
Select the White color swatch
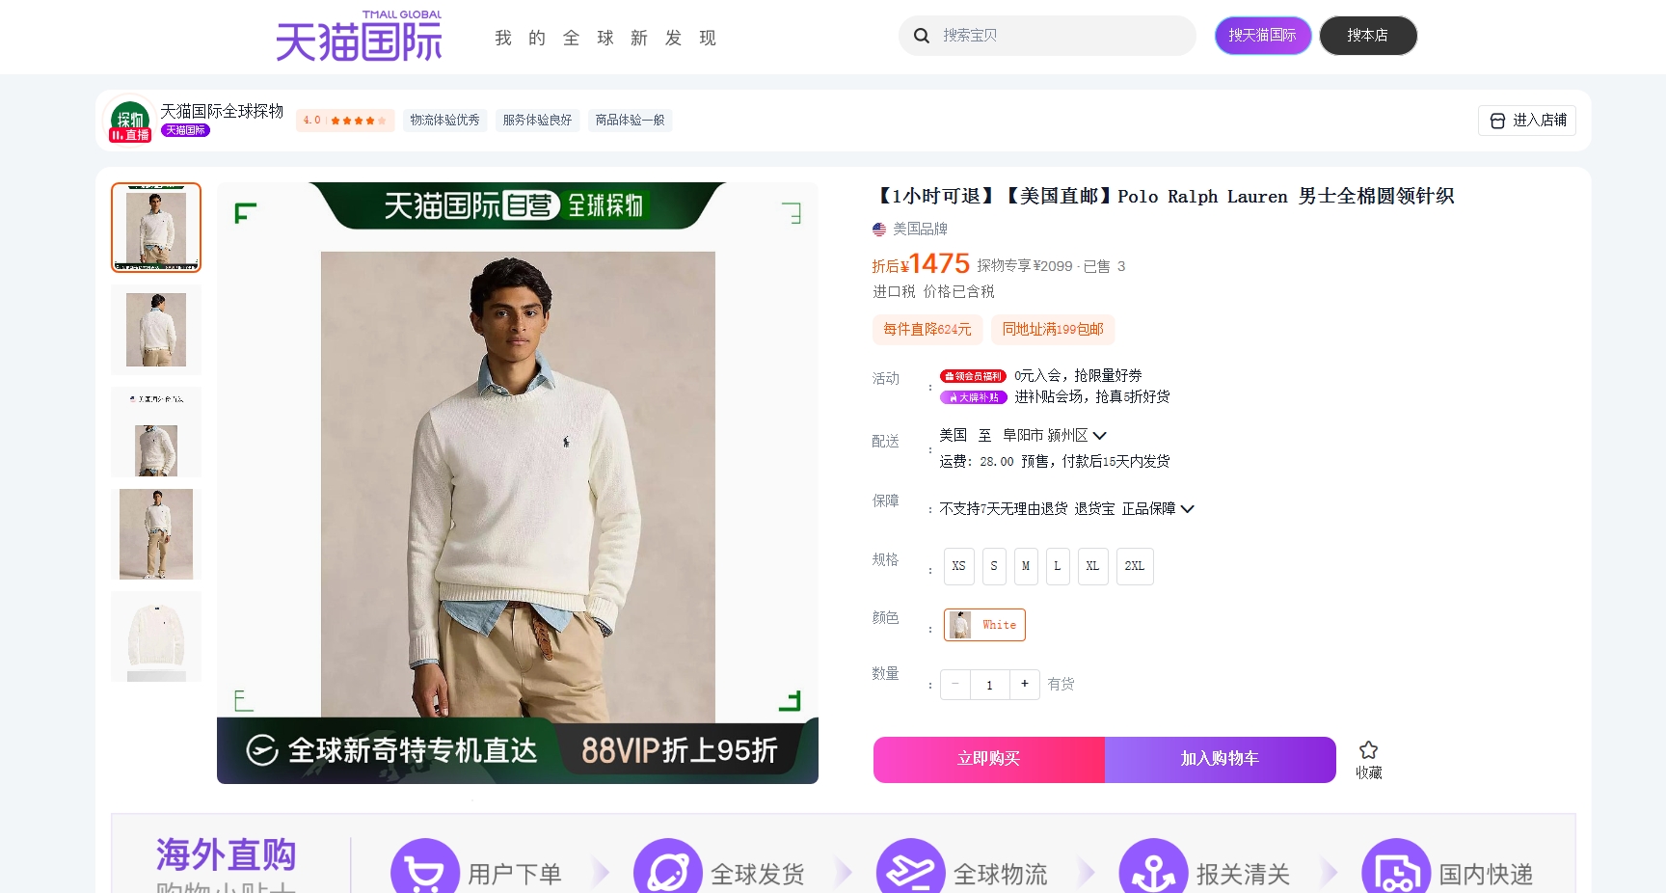coord(984,625)
